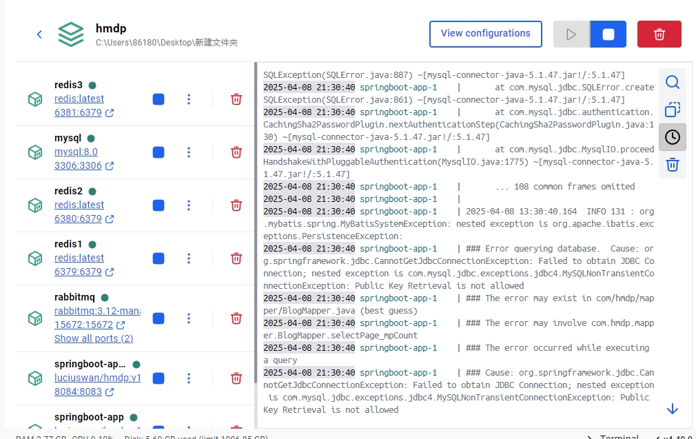The image size is (696, 439).
Task: Expand Show all ports (2) for rabbitmq
Action: click(94, 338)
